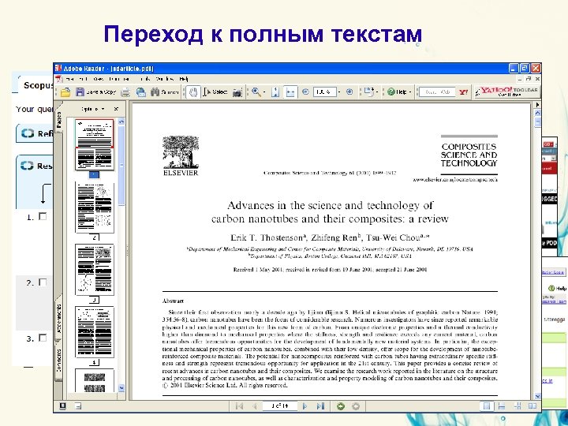This screenshot has width=568, height=426.
Task: Activate the Hand tool
Action: tap(193, 92)
